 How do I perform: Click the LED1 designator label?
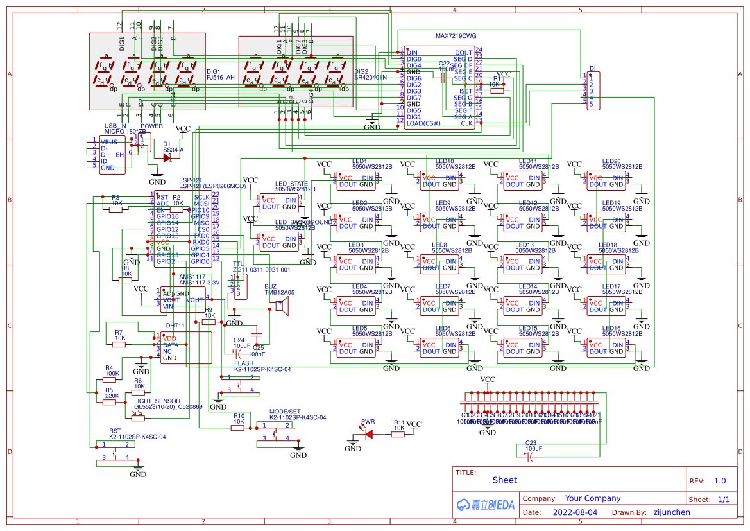point(360,161)
